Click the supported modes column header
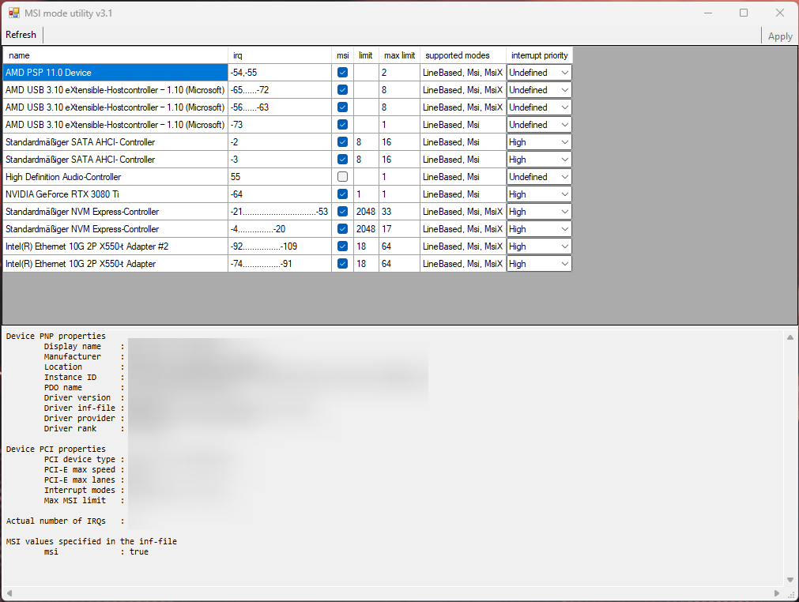Viewport: 799px width, 602px height. coord(462,55)
